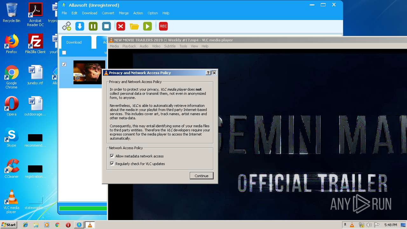Viewport: 407px width, 229px height.
Task: Toggle Allow metadata network access checkbox
Action: pyautogui.click(x=112, y=156)
